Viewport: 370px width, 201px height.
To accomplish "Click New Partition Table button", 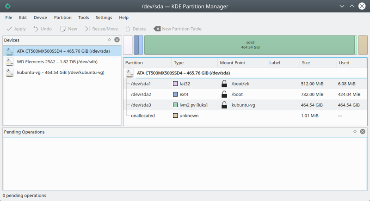I will pos(178,29).
